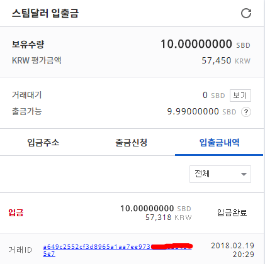
Task: Click the red 입금 label
Action: pos(16,213)
